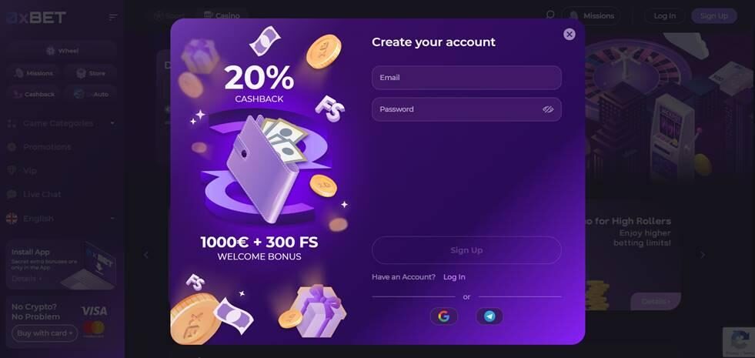Click the search magnifier icon
The image size is (755, 358).
tap(550, 15)
